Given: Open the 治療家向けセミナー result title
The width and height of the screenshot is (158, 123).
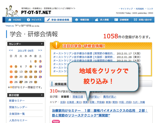Looking at the screenshot, I should tap(100, 113).
